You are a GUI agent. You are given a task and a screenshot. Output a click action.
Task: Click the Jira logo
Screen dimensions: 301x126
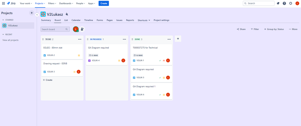pos(11,3)
